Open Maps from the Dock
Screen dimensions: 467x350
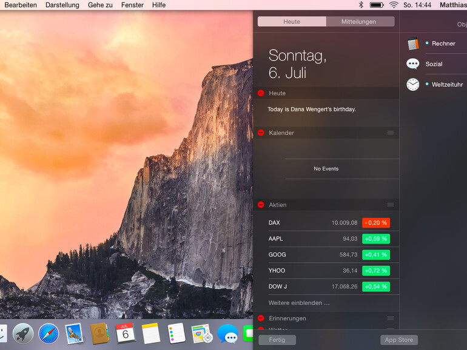[202, 334]
